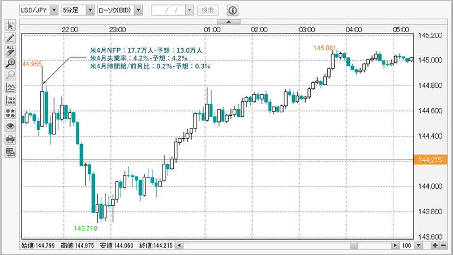The image size is (453, 255).
Task: Activate the zoom in magnifier
Action: [10, 63]
